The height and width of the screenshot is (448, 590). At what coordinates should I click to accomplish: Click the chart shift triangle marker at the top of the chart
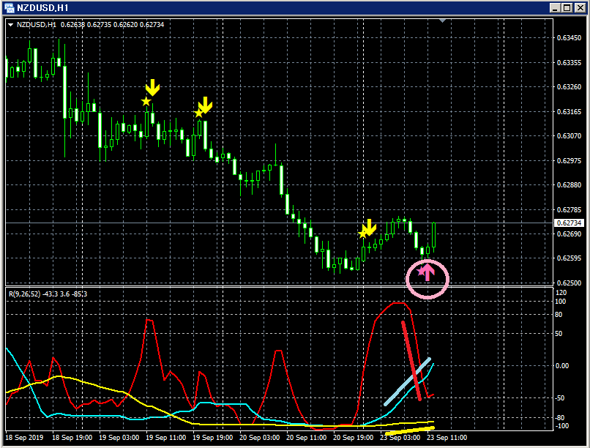(442, 20)
